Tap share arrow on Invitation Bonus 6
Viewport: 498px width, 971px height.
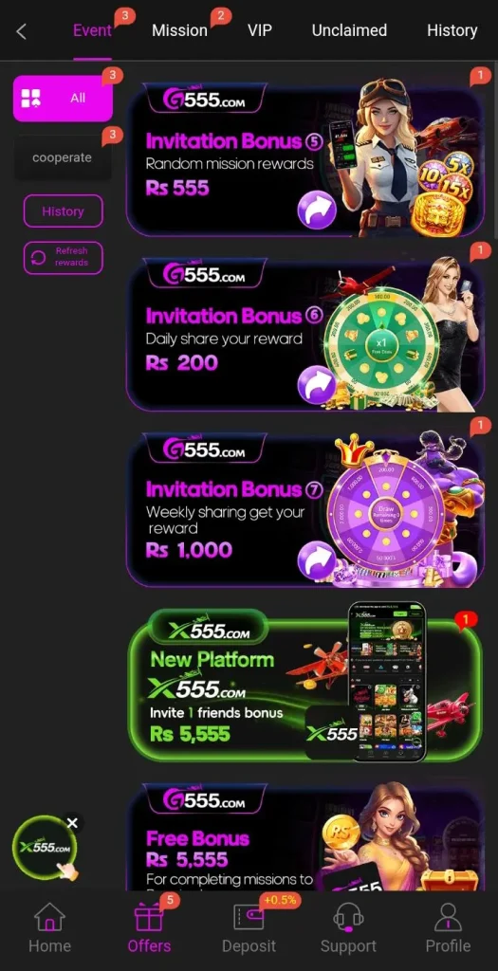[317, 385]
